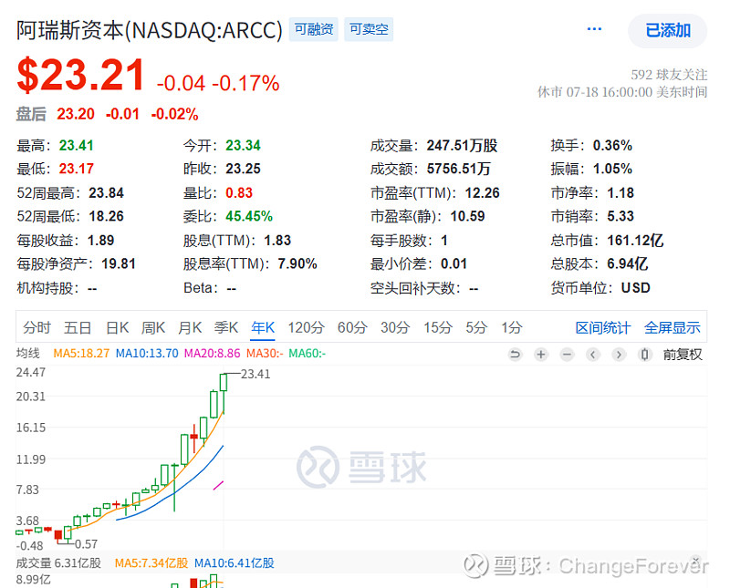730x588 pixels.
Task: Select the 年K chart tab
Action: [263, 327]
